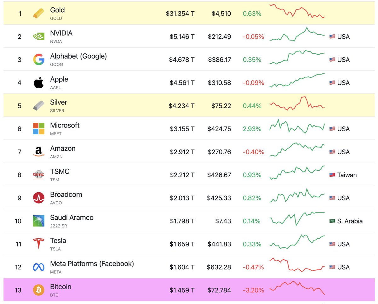This screenshot has height=304, width=378.
Task: Click the Amazon logo icon
Action: pyautogui.click(x=39, y=152)
